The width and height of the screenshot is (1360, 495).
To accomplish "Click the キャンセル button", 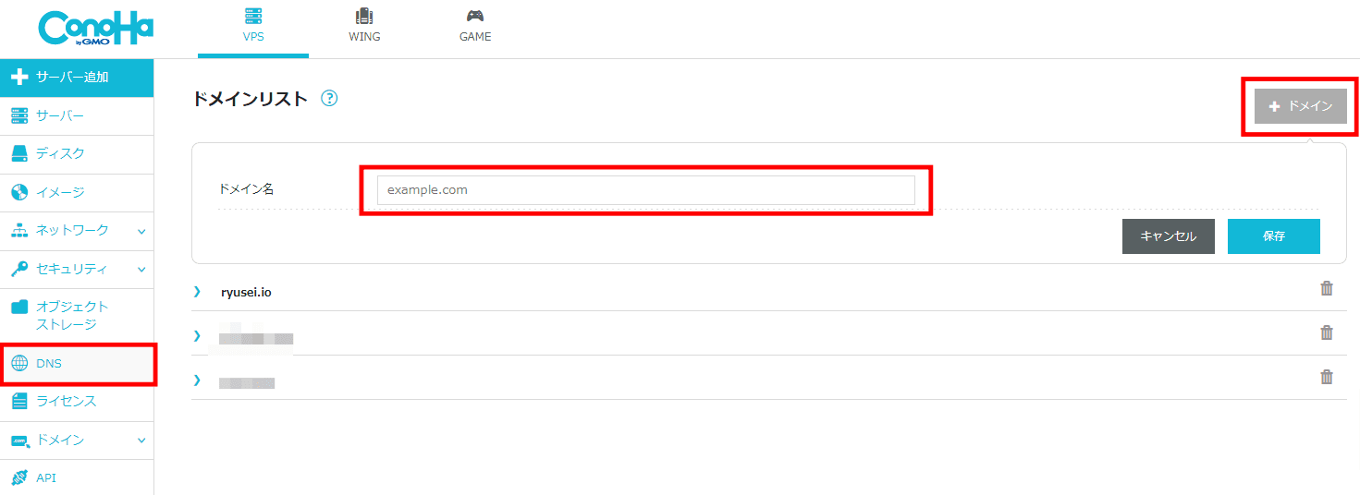I will point(1168,236).
